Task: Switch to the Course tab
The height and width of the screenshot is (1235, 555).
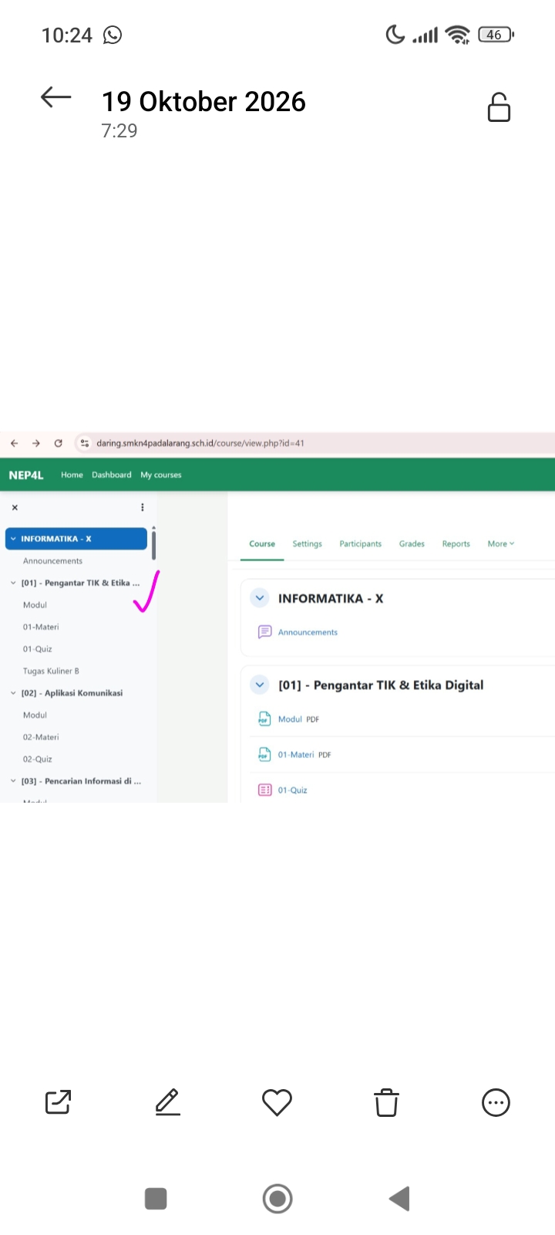Action: coord(262,543)
